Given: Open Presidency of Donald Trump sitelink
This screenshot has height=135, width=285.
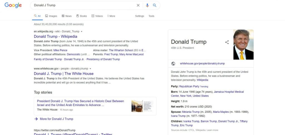Looking at the screenshot, I should (103, 59).
